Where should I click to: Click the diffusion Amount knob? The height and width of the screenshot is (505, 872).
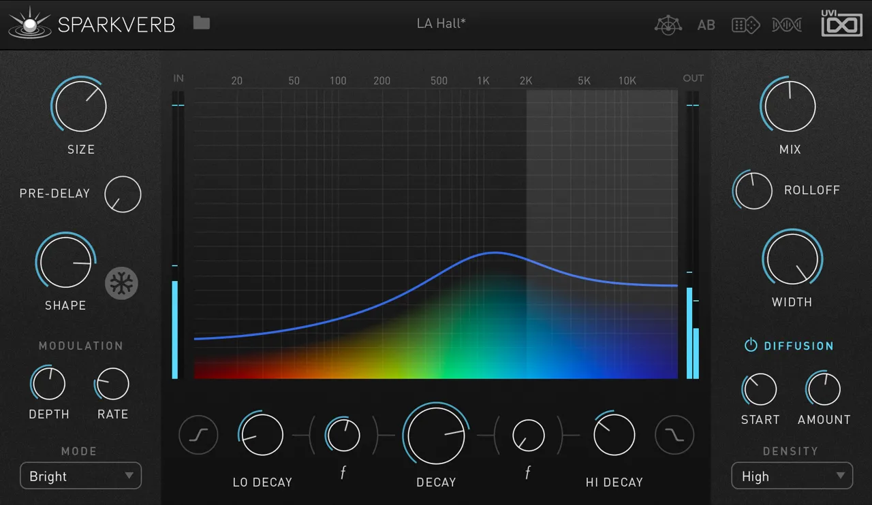click(x=824, y=389)
